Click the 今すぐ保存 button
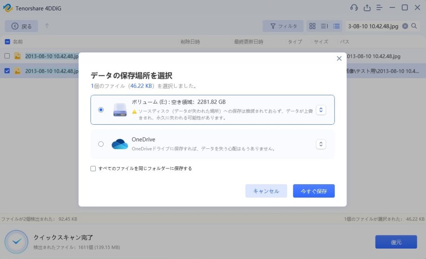Image resolution: width=426 pixels, height=259 pixels. [314, 191]
